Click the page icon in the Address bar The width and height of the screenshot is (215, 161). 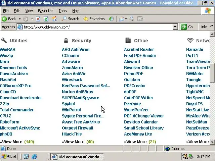20,27
